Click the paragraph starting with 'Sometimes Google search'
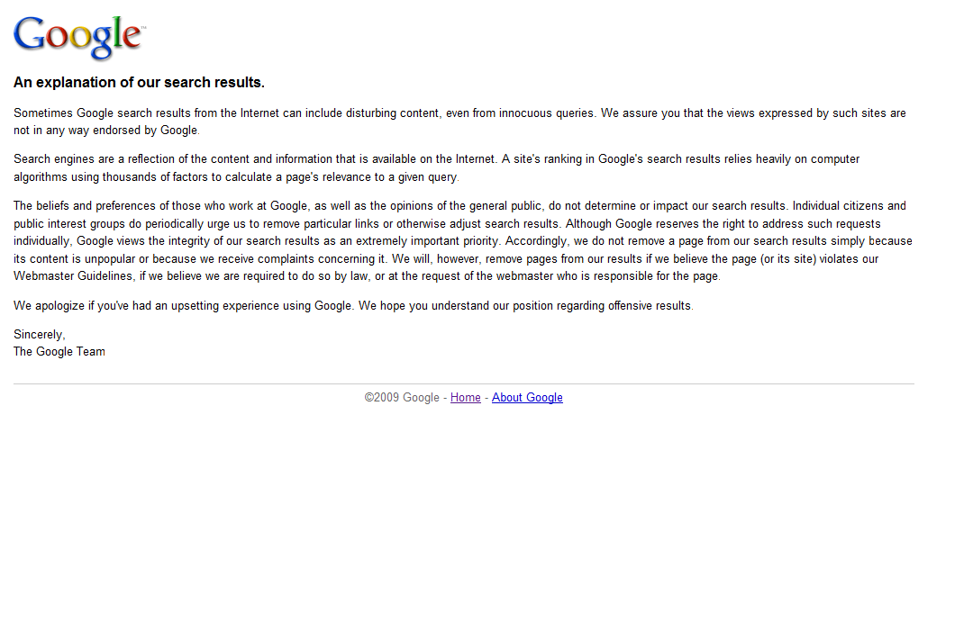Viewport: 973px width, 631px height. tap(459, 122)
